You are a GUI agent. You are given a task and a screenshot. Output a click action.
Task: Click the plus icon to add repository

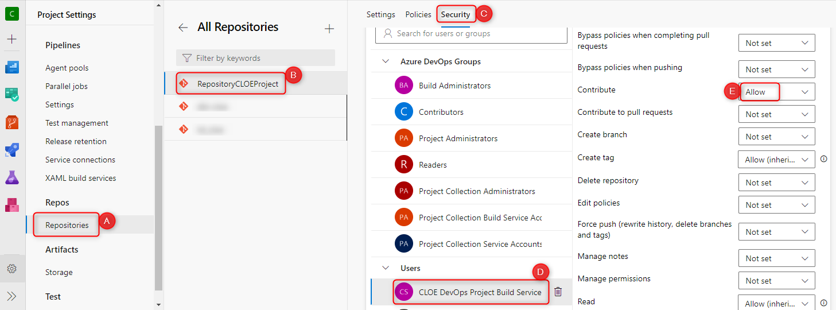[x=329, y=29]
